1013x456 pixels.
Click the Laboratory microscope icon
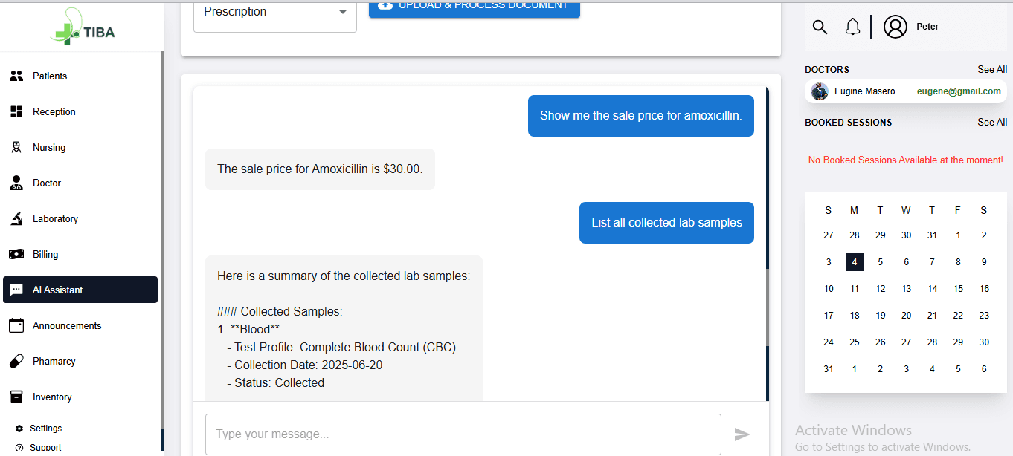(x=16, y=219)
